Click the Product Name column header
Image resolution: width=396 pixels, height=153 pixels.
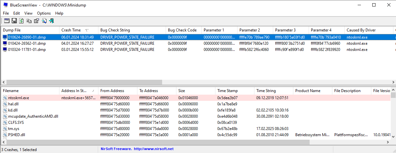(313, 91)
